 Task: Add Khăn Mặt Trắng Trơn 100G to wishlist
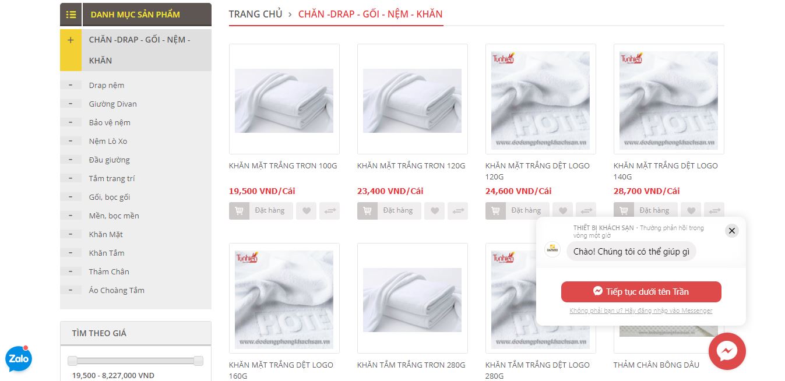click(x=306, y=211)
